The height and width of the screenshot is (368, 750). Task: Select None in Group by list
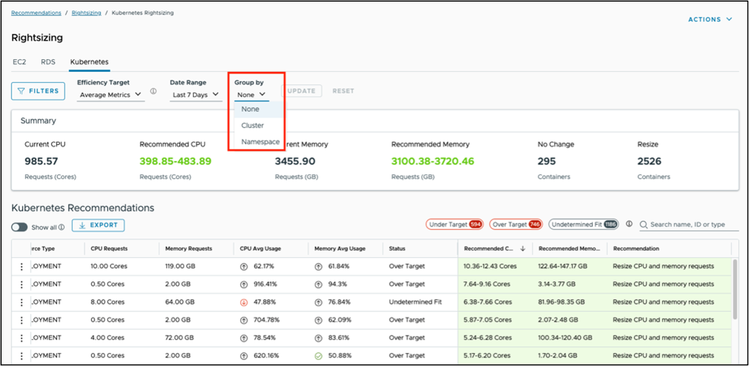pyautogui.click(x=259, y=109)
